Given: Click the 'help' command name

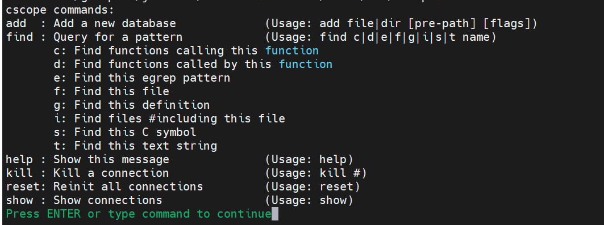Looking at the screenshot, I should (19, 159).
